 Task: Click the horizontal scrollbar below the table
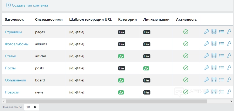pos(105,101)
